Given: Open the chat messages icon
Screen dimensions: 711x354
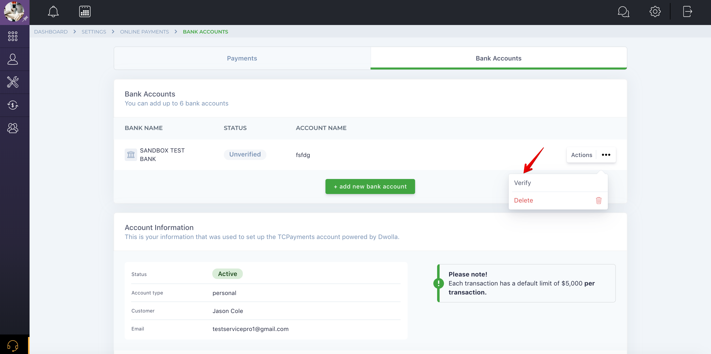Looking at the screenshot, I should 623,11.
